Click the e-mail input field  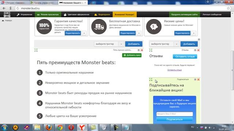tap(174, 114)
